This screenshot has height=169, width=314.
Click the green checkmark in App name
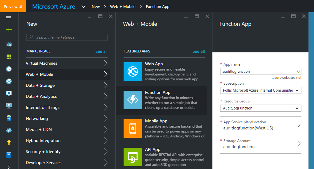point(298,71)
